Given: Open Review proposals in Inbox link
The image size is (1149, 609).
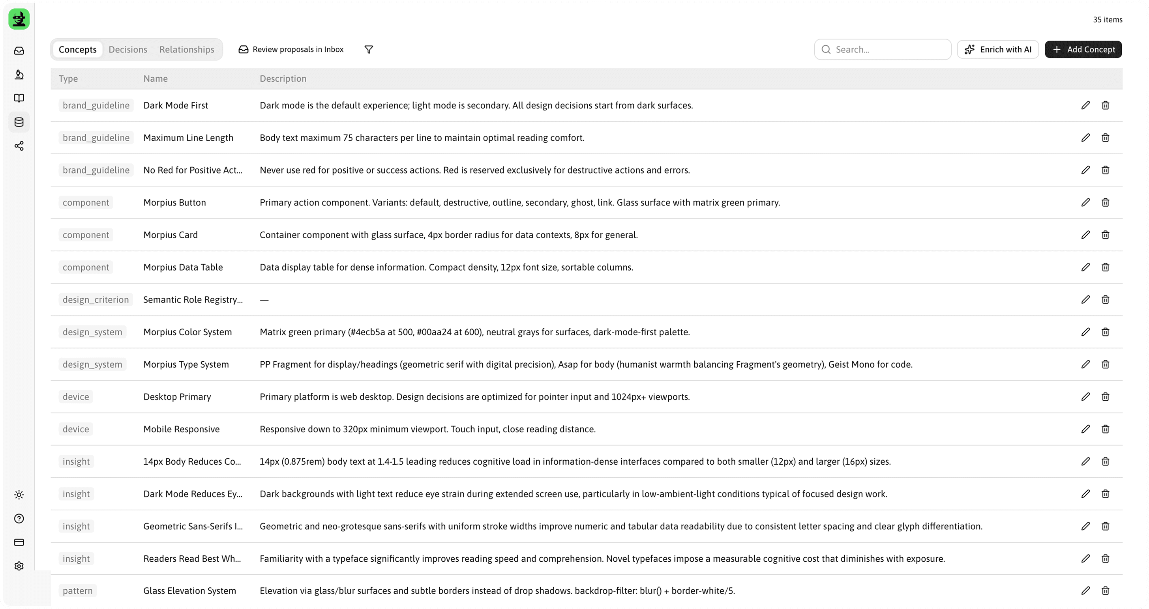Looking at the screenshot, I should (x=291, y=49).
